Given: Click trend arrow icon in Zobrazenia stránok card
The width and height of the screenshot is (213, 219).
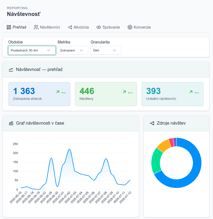Looking at the screenshot, I should (x=58, y=92).
